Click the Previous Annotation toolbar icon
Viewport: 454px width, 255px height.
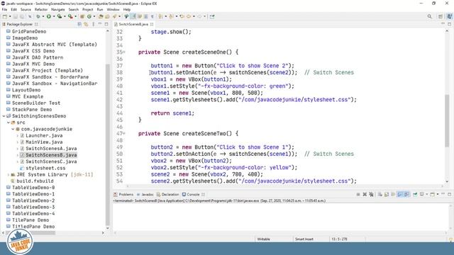[171, 16]
